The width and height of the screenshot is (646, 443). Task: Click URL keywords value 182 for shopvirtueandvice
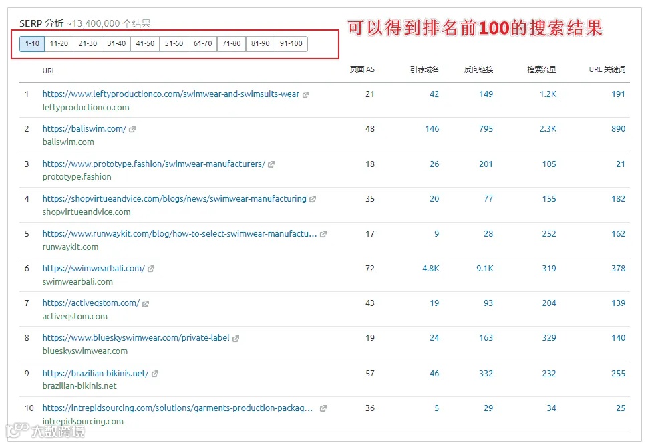619,198
